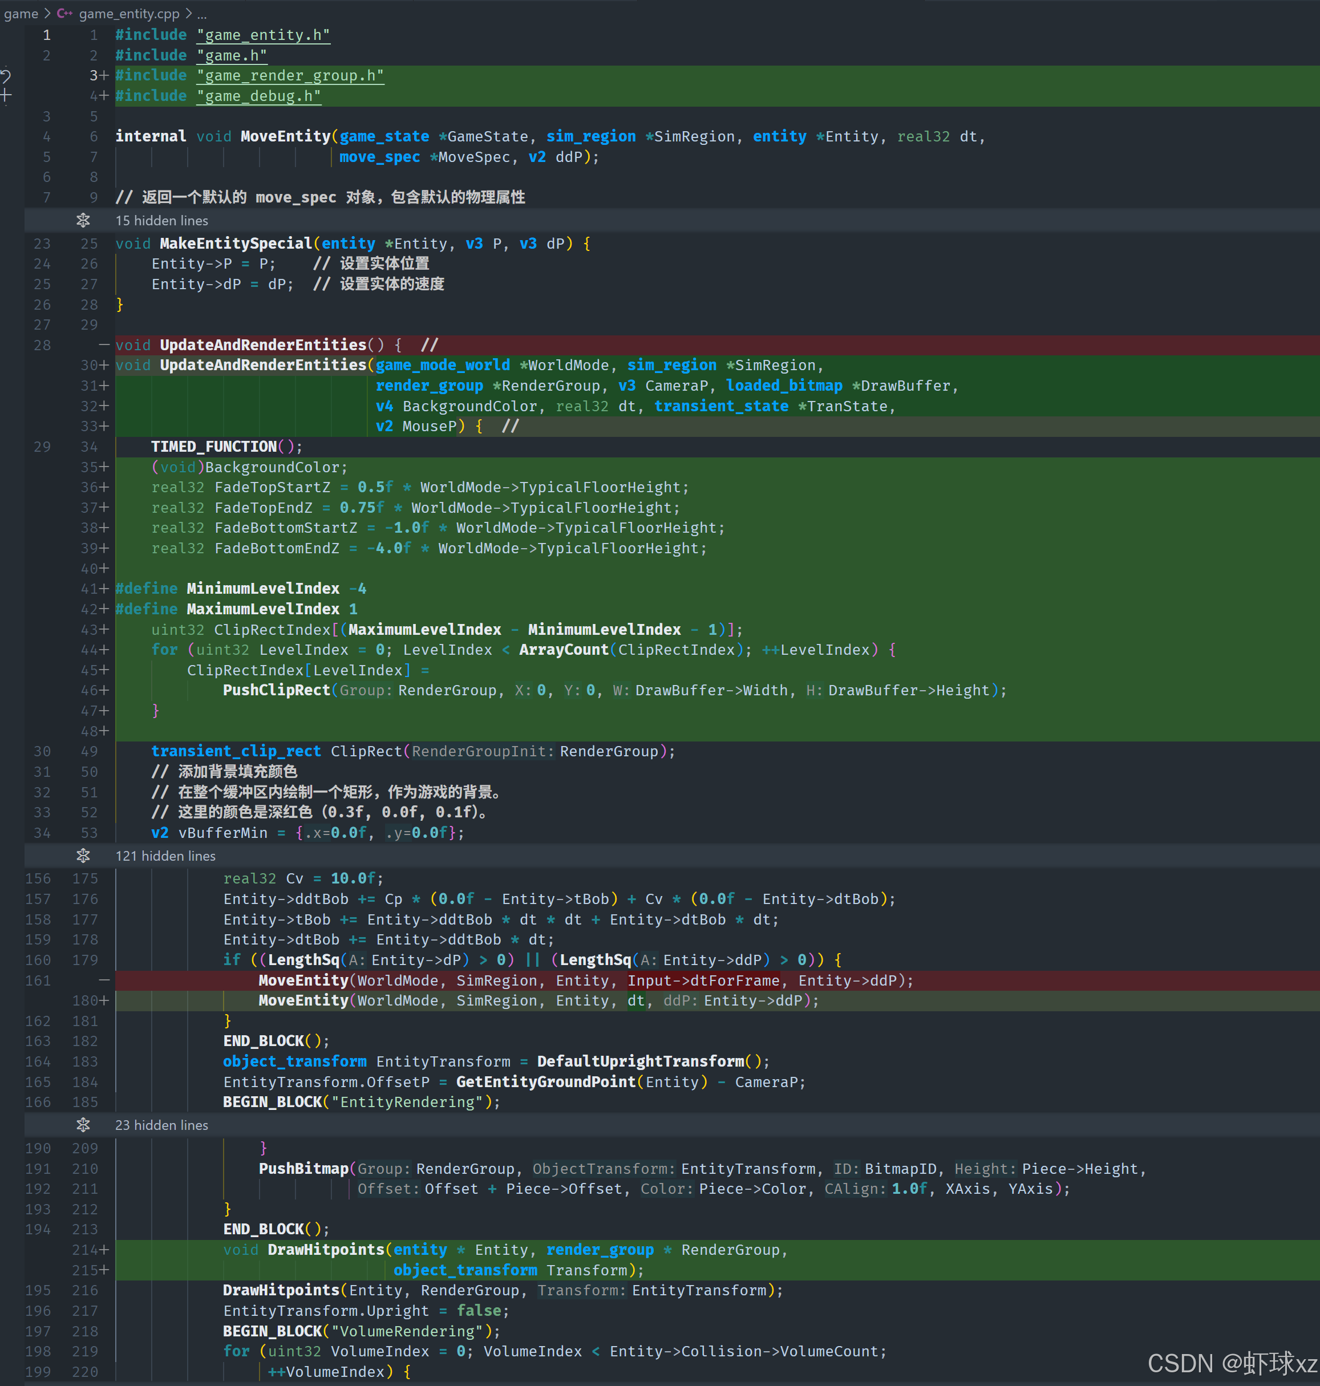This screenshot has width=1320, height=1386.
Task: Click the C++ file icon in breadcrumb
Action: (x=64, y=13)
